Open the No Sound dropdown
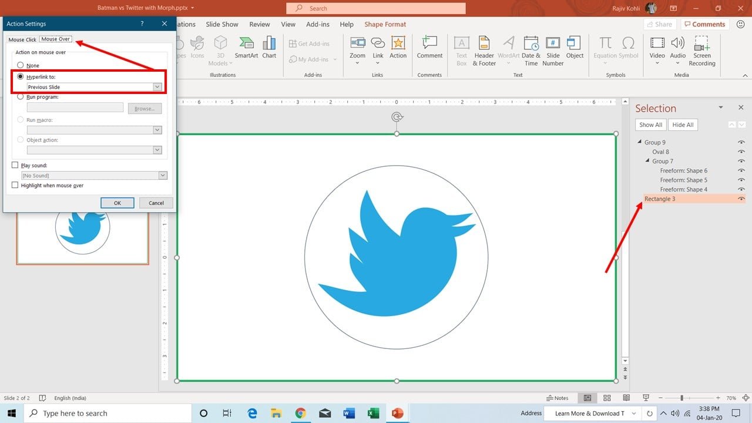This screenshot has height=423, width=752. point(163,175)
